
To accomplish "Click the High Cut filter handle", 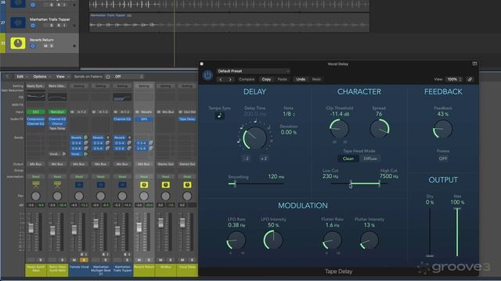I will [379, 183].
